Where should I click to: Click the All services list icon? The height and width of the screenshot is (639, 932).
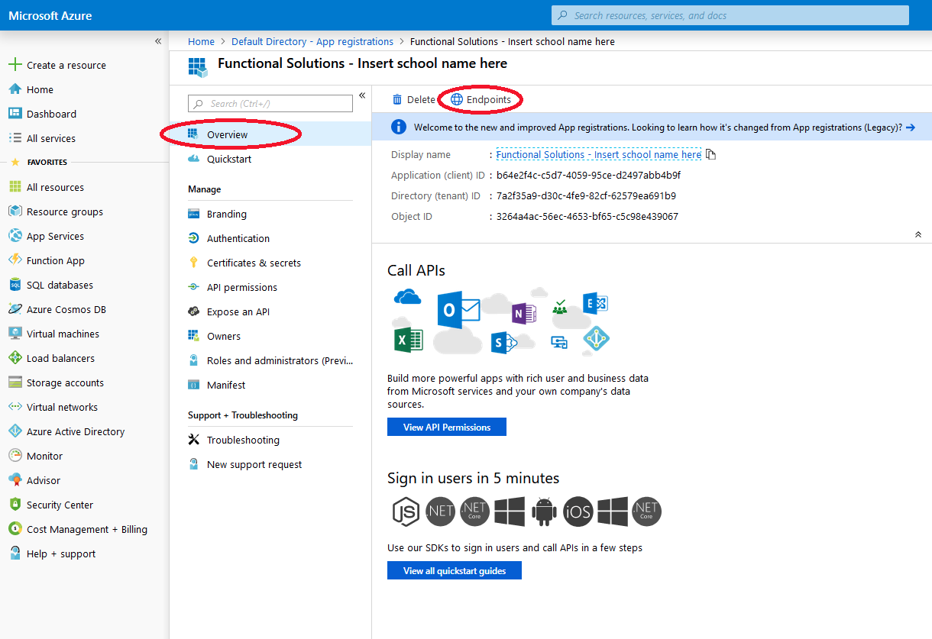click(15, 138)
